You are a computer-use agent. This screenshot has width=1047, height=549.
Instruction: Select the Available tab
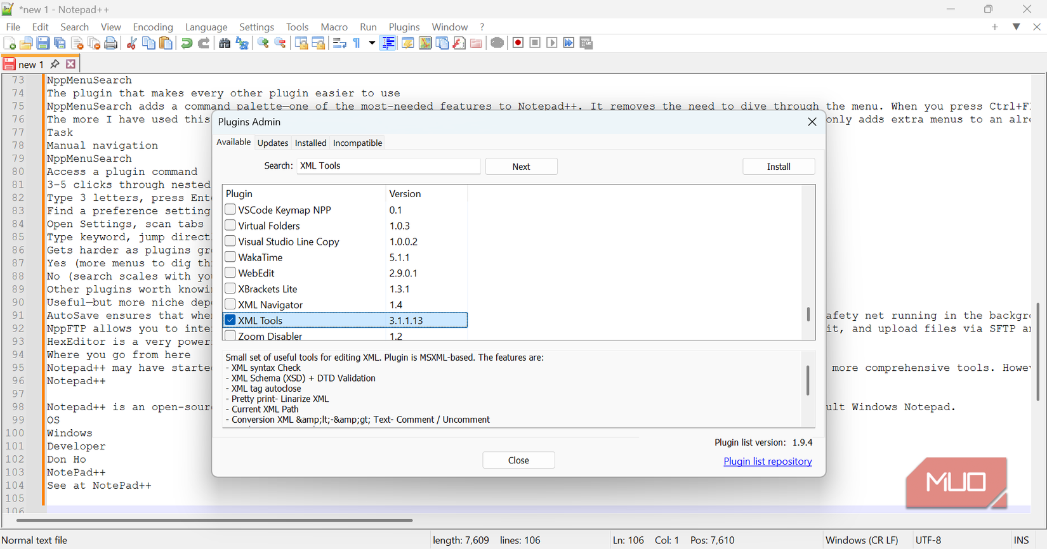tap(234, 142)
